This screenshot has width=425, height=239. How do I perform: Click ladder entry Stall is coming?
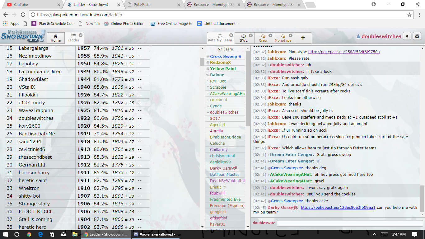coord(35,219)
